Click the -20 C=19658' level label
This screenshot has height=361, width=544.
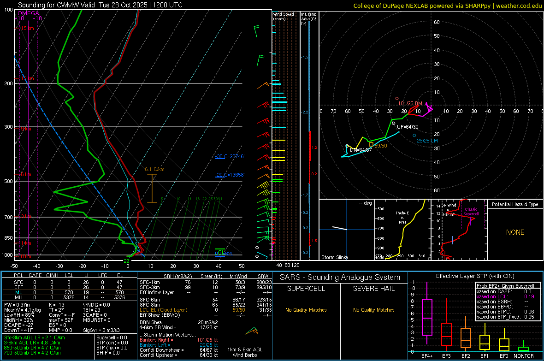click(x=230, y=175)
